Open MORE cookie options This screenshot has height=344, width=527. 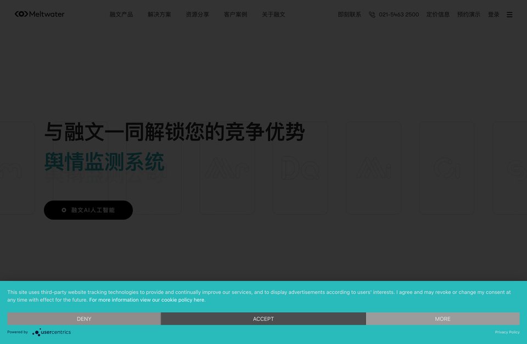coord(442,319)
